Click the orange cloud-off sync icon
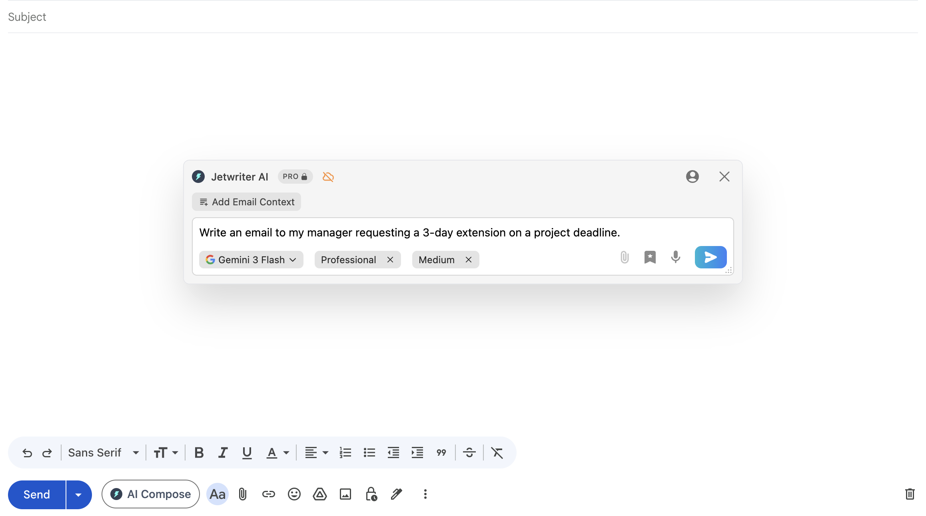 328,177
